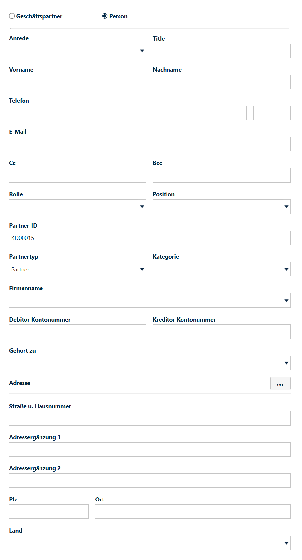Focus the Straße u. Hausnummer field

150,418
